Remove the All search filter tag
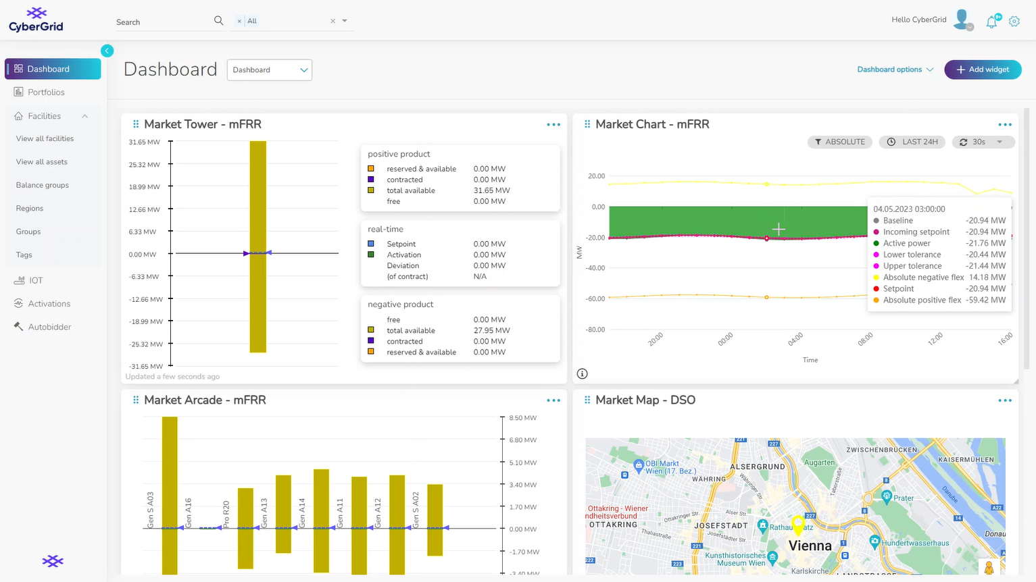 click(239, 22)
